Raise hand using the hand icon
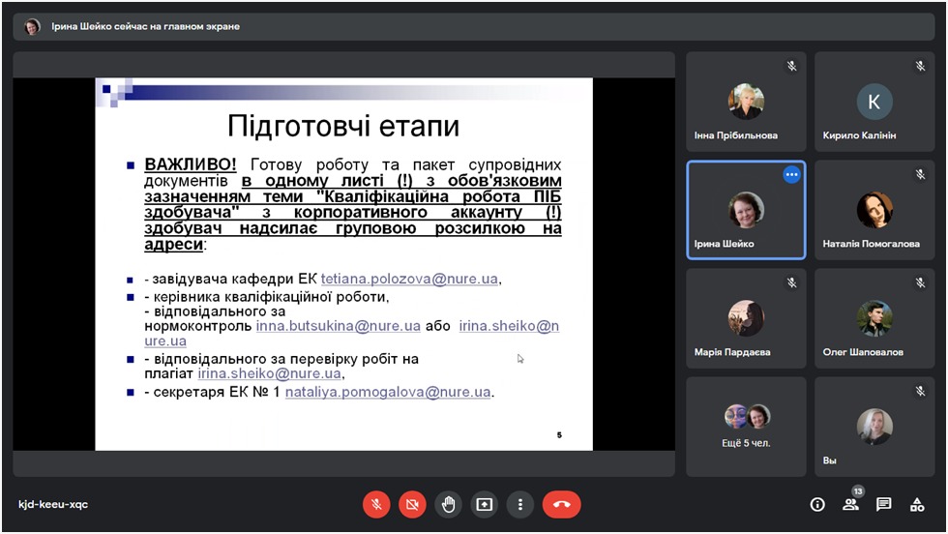 click(448, 504)
